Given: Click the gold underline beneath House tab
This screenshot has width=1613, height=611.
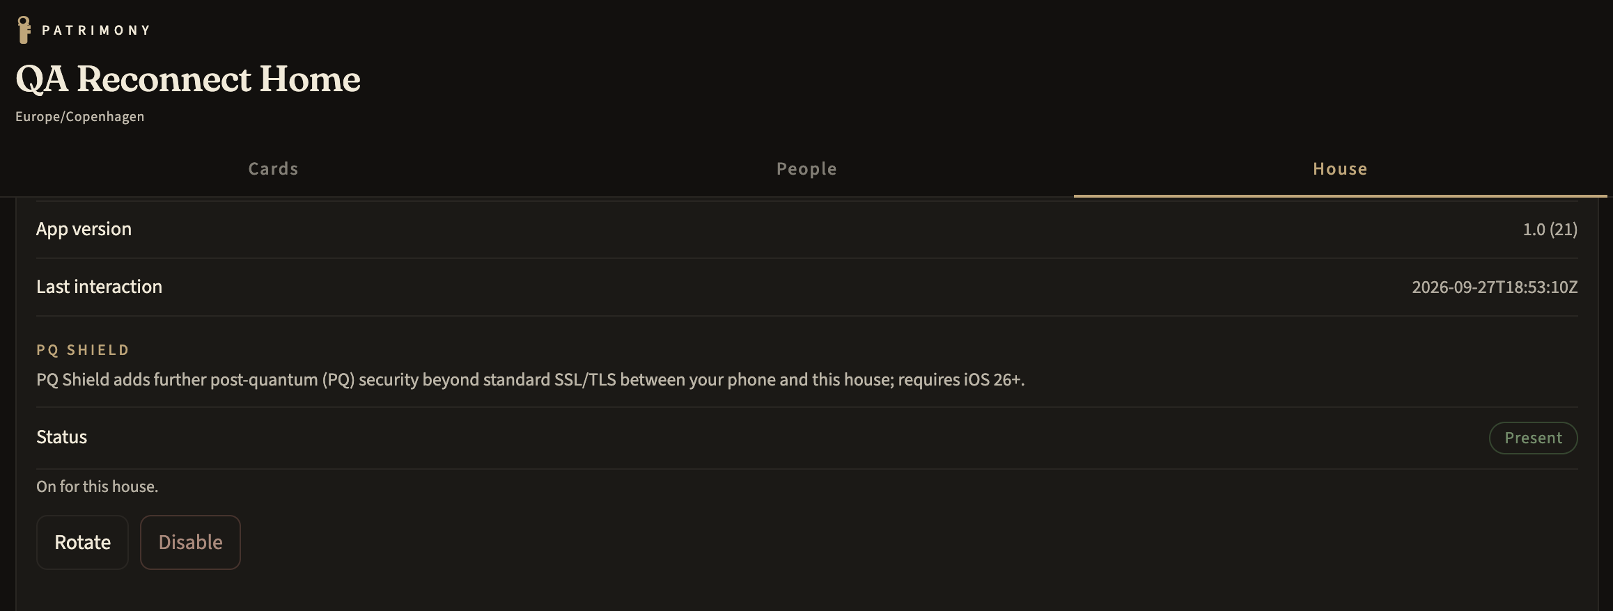Looking at the screenshot, I should tap(1340, 196).
